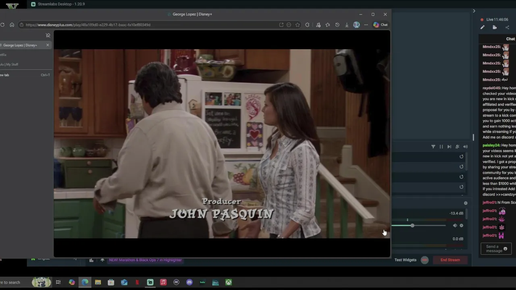Click the Streamlabs share stream icon
Image resolution: width=516 pixels, height=290 pixels.
[507, 27]
